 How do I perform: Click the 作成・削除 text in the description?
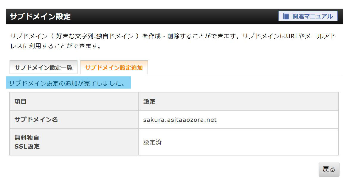(x=161, y=36)
